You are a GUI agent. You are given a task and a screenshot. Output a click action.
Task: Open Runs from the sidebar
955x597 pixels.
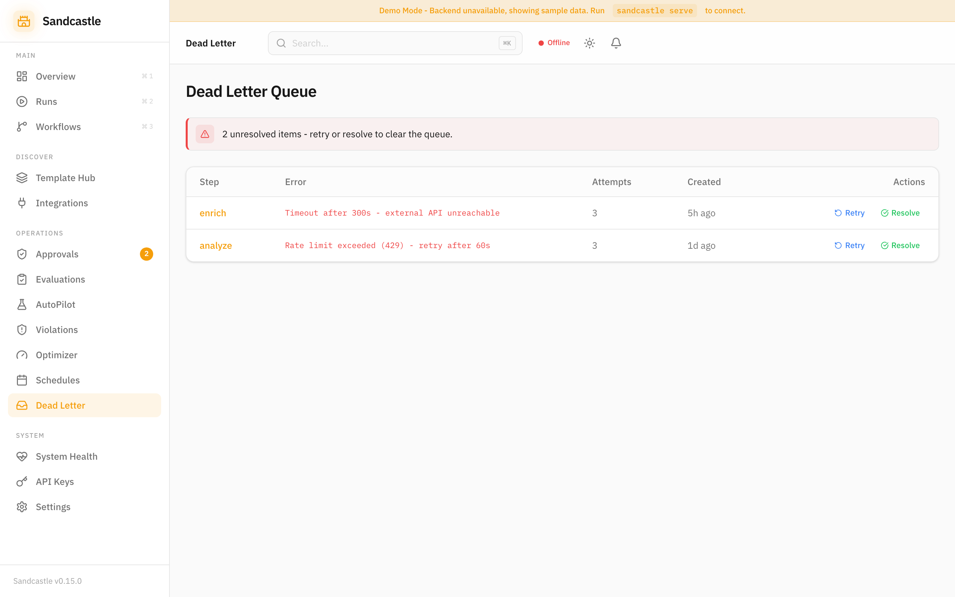[x=46, y=101]
